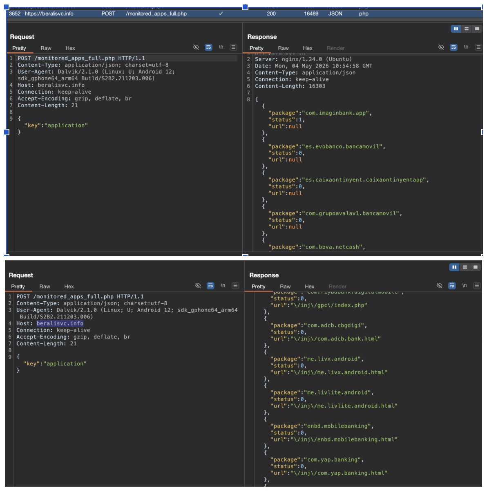Switch upper Response pane to Raw tab
The image size is (487, 493).
click(x=283, y=48)
